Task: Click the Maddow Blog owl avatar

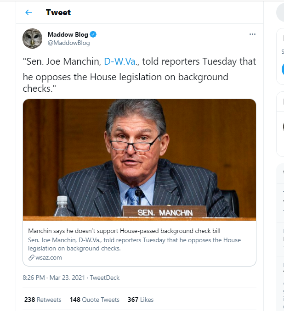Action: pos(32,39)
